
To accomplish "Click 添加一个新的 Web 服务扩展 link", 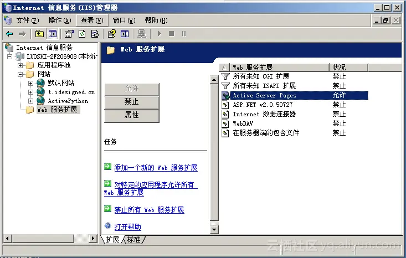I will point(156,168).
